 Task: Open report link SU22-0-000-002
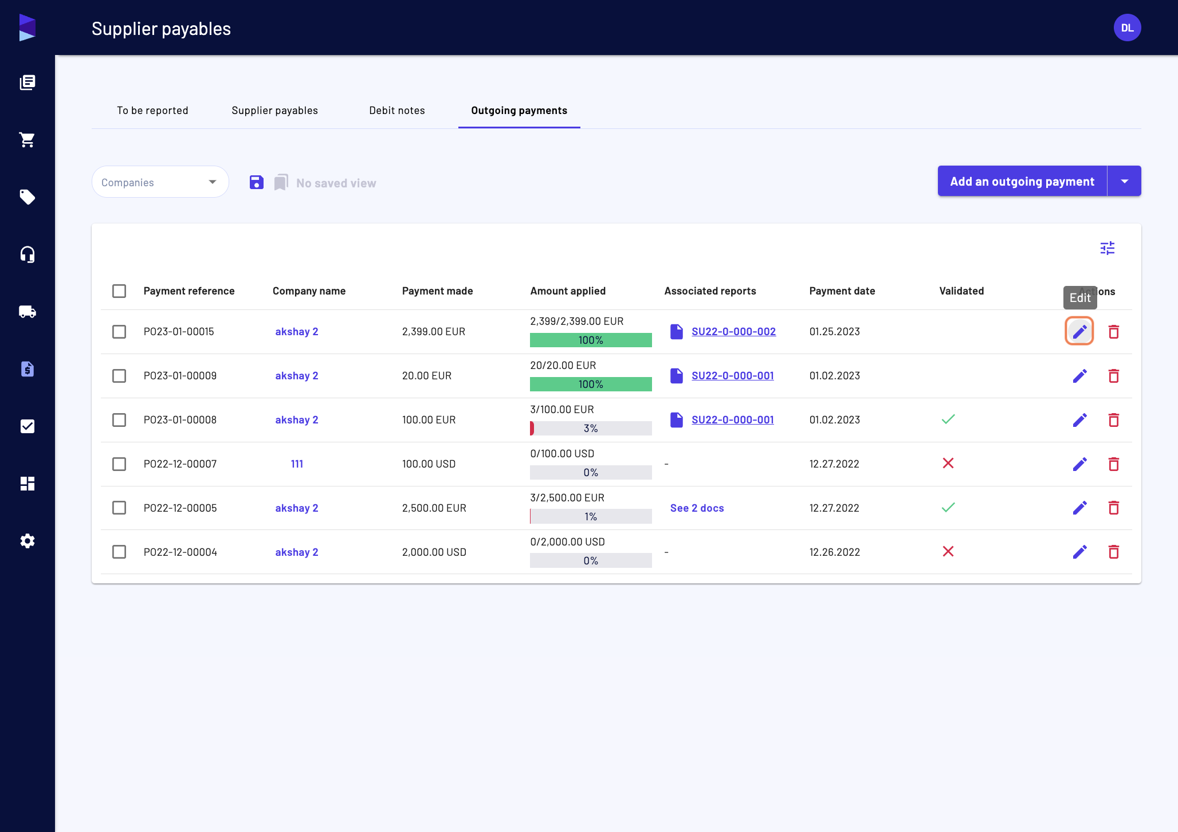click(x=733, y=332)
